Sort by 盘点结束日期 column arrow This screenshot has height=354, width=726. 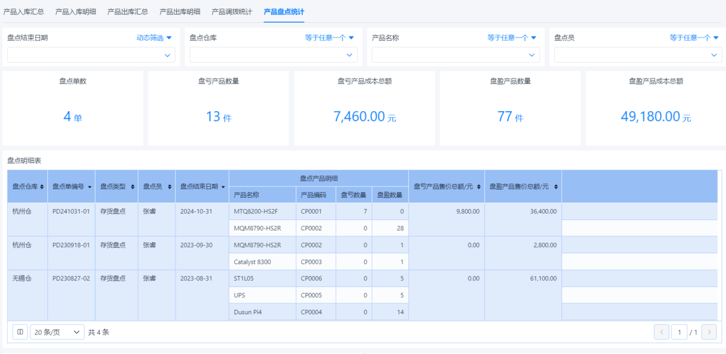[224, 187]
